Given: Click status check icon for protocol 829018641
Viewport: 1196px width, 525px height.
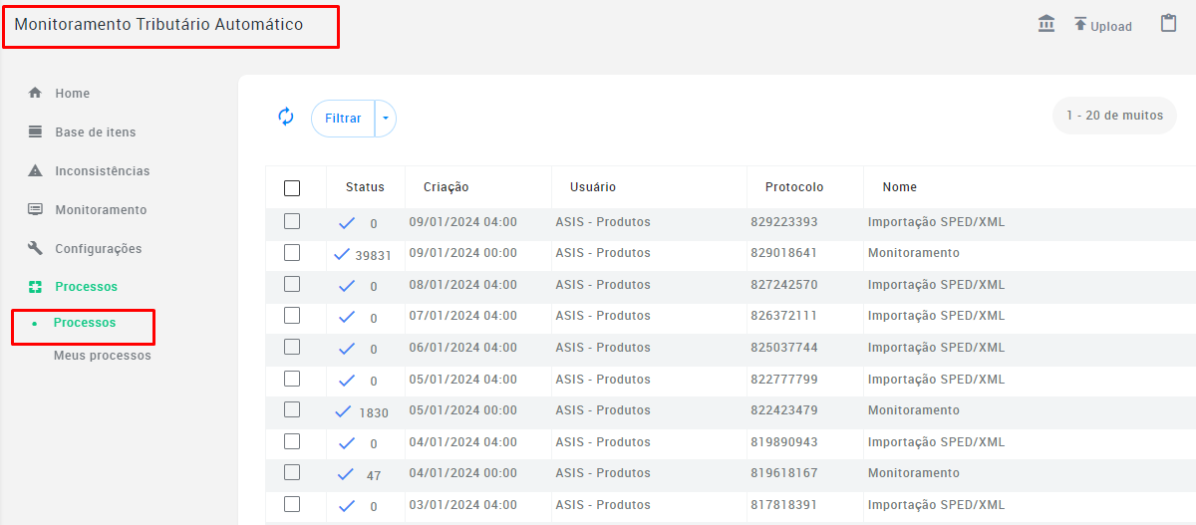Looking at the screenshot, I should pos(343,255).
